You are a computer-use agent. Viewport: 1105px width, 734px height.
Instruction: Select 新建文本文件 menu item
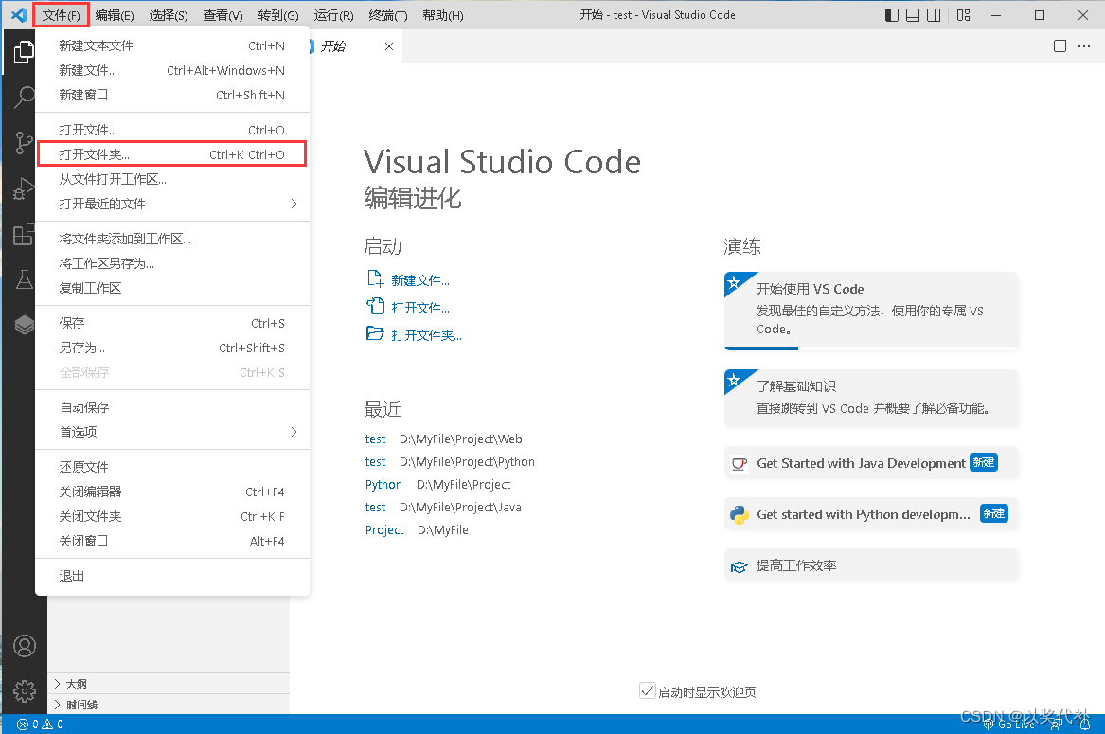pos(172,45)
